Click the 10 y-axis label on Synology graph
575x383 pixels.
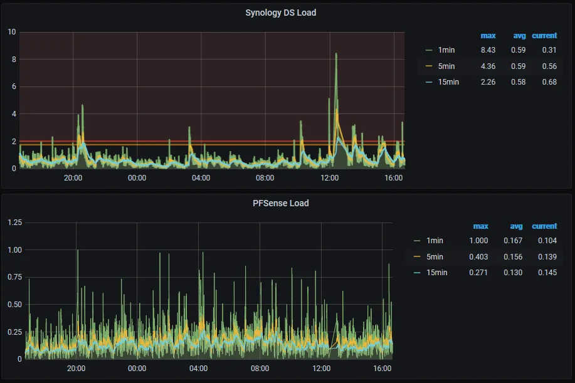point(12,32)
